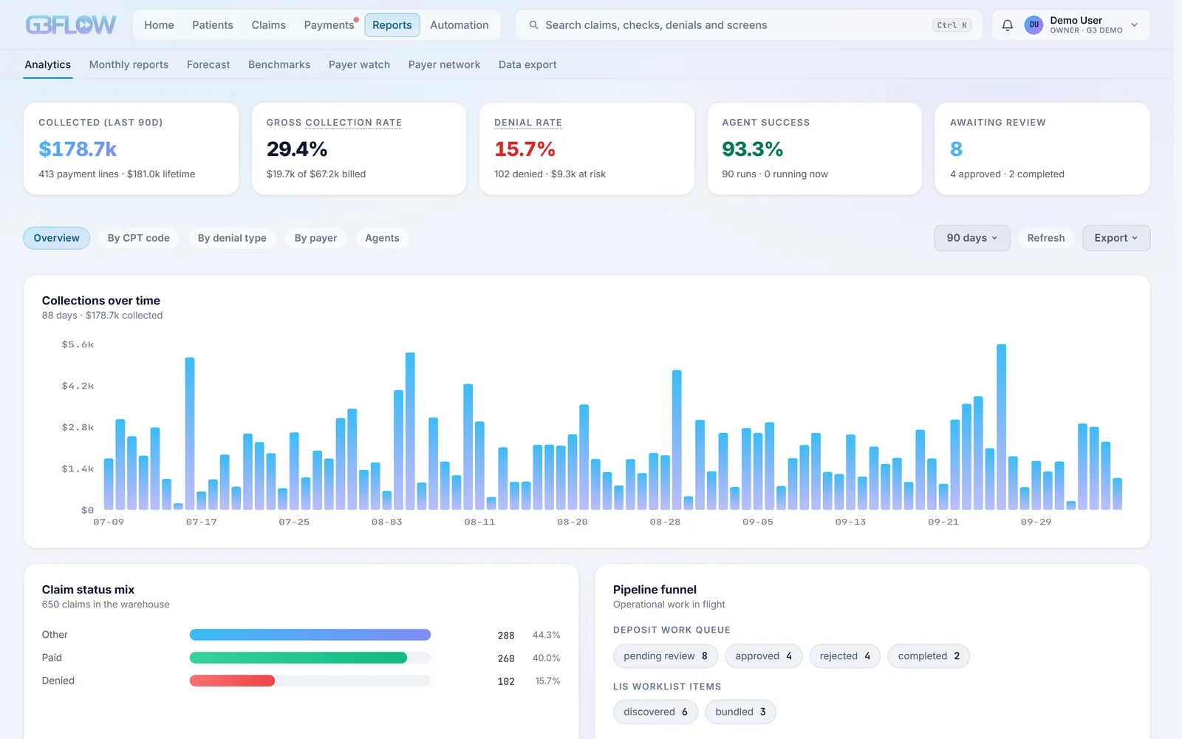This screenshot has width=1182, height=739.
Task: Open the 90 days range dropdown
Action: click(x=971, y=238)
